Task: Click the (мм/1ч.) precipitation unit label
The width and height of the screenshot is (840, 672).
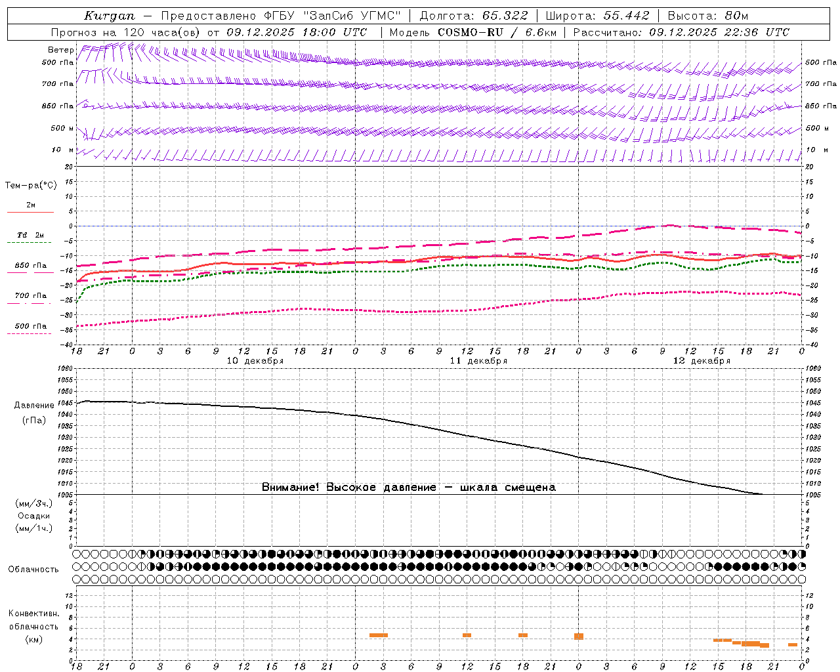Action: point(34,528)
